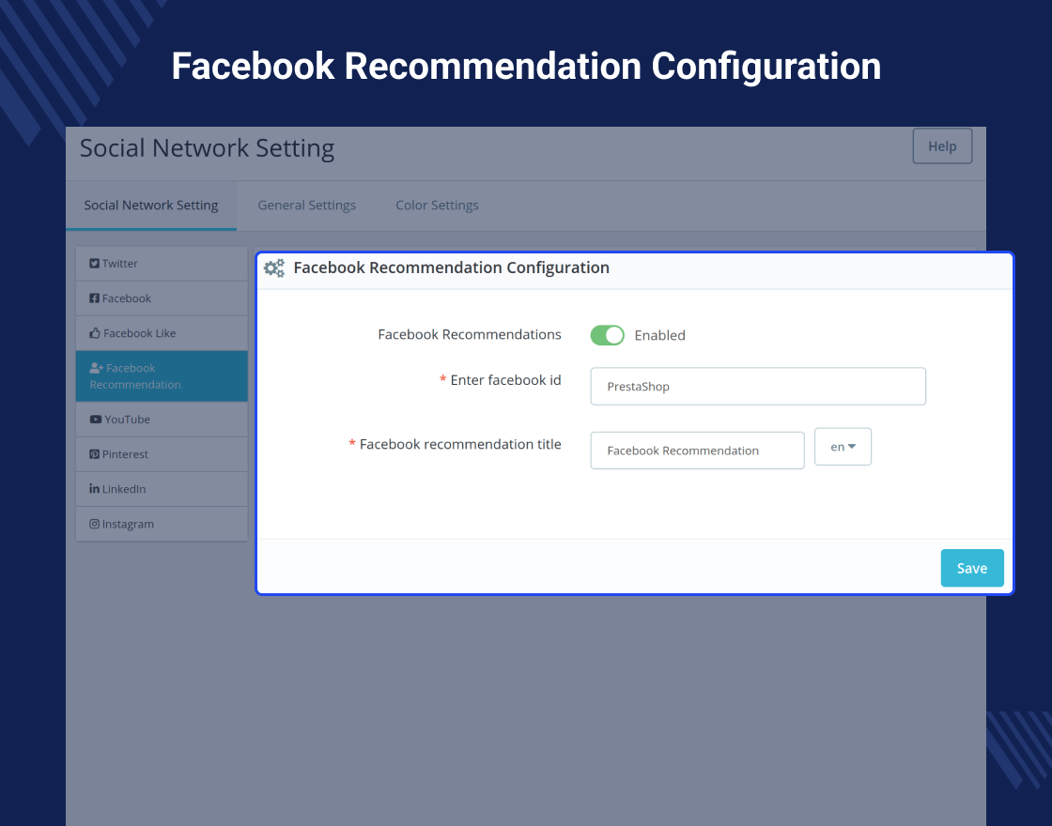Click the 'Facebook Recommendations' field label
The height and width of the screenshot is (826, 1052).
tap(469, 334)
